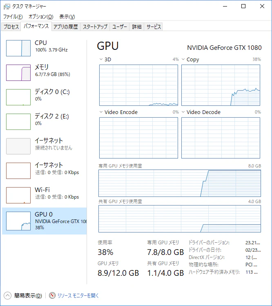This screenshot has width=272, height=306.
Task: Open the Copy engine dropdown chevron
Action: (x=183, y=59)
